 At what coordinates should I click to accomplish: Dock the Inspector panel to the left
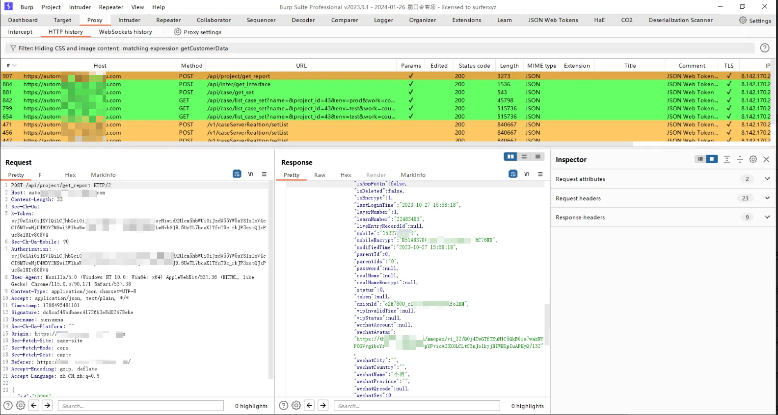click(700, 159)
